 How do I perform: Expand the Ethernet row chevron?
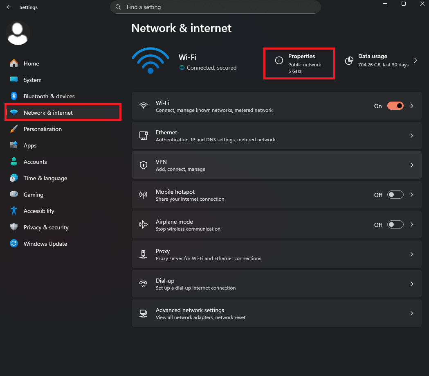click(x=412, y=136)
